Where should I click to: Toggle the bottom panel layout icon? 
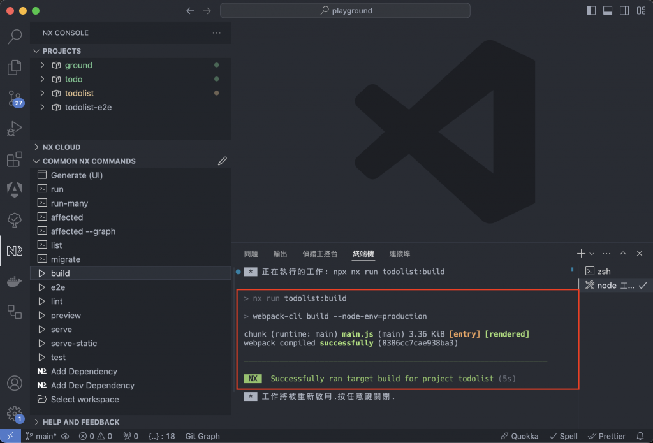(x=608, y=11)
